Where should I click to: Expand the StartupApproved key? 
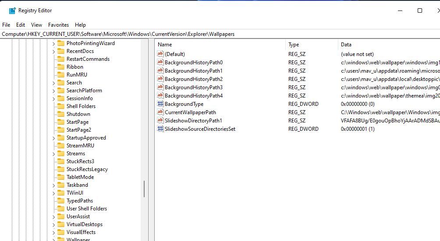pyautogui.click(x=53, y=138)
